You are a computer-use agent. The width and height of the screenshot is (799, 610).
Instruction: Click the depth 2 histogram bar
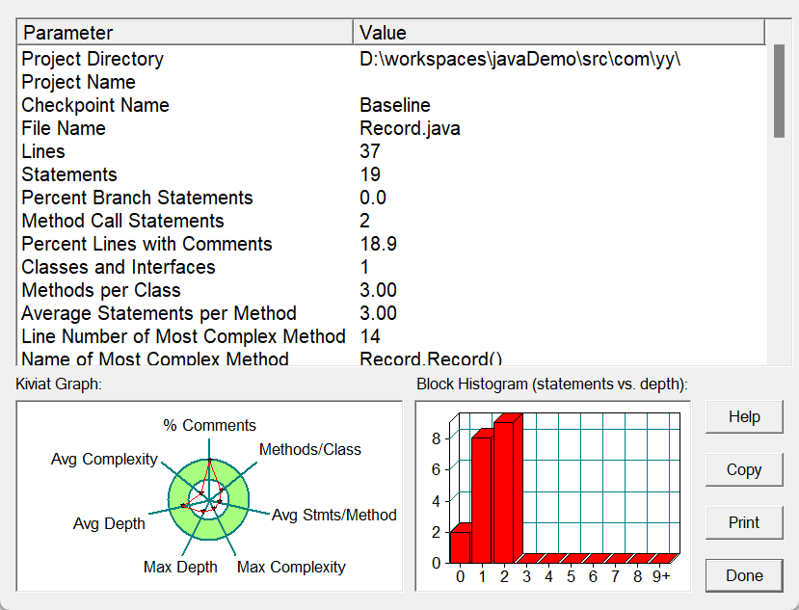[504, 491]
